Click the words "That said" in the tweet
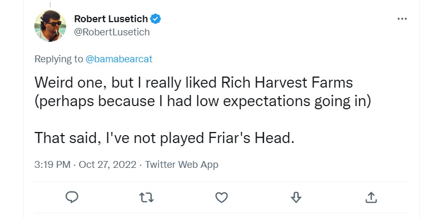The image size is (431, 218). pos(62,138)
